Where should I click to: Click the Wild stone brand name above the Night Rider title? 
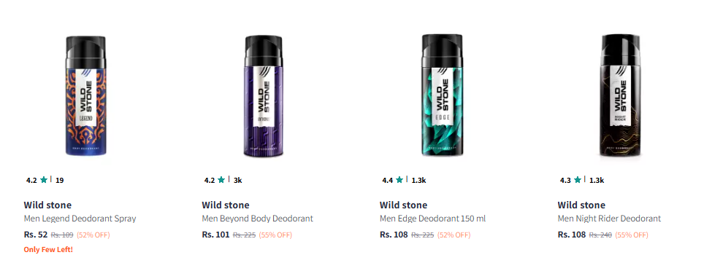pos(581,205)
